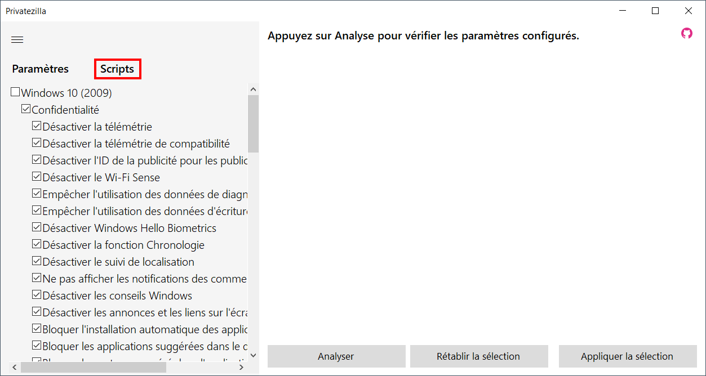Click Appliquer la sélection button
706x376 pixels.
pyautogui.click(x=627, y=356)
